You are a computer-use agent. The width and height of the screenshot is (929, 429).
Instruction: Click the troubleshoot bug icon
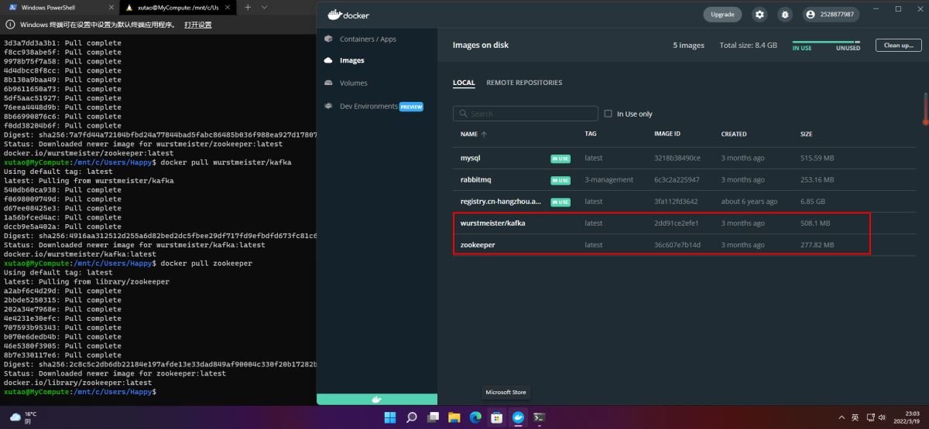pos(784,14)
